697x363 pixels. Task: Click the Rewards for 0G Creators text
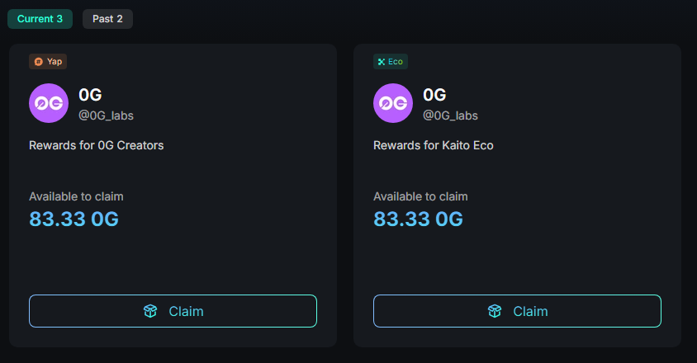pos(97,145)
